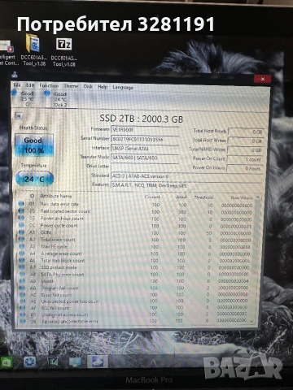The image size is (293, 390).
Task: Open the Help menu
Action: click(x=103, y=87)
